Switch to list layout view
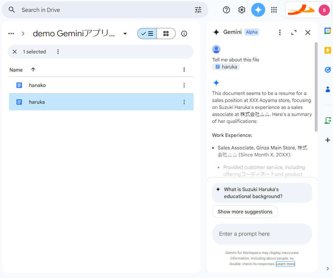 pyautogui.click(x=147, y=34)
